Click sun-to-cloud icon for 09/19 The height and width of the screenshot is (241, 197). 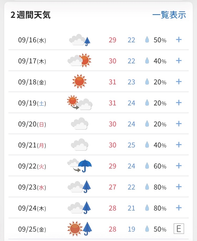pos(79,102)
